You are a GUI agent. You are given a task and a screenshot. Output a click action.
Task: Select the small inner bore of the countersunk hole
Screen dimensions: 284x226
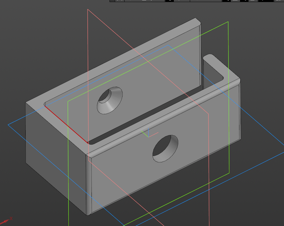[104, 96]
